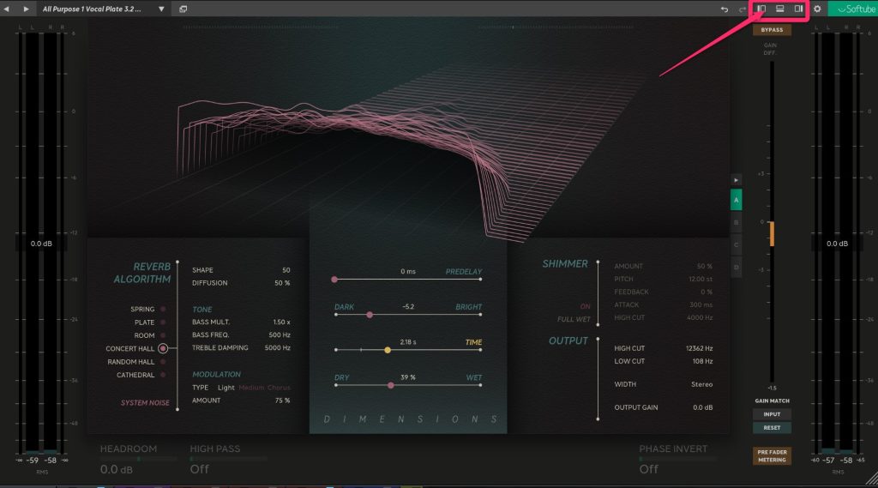Image resolution: width=878 pixels, height=488 pixels.
Task: Click the TIME slider yellow handle
Action: pyautogui.click(x=388, y=350)
